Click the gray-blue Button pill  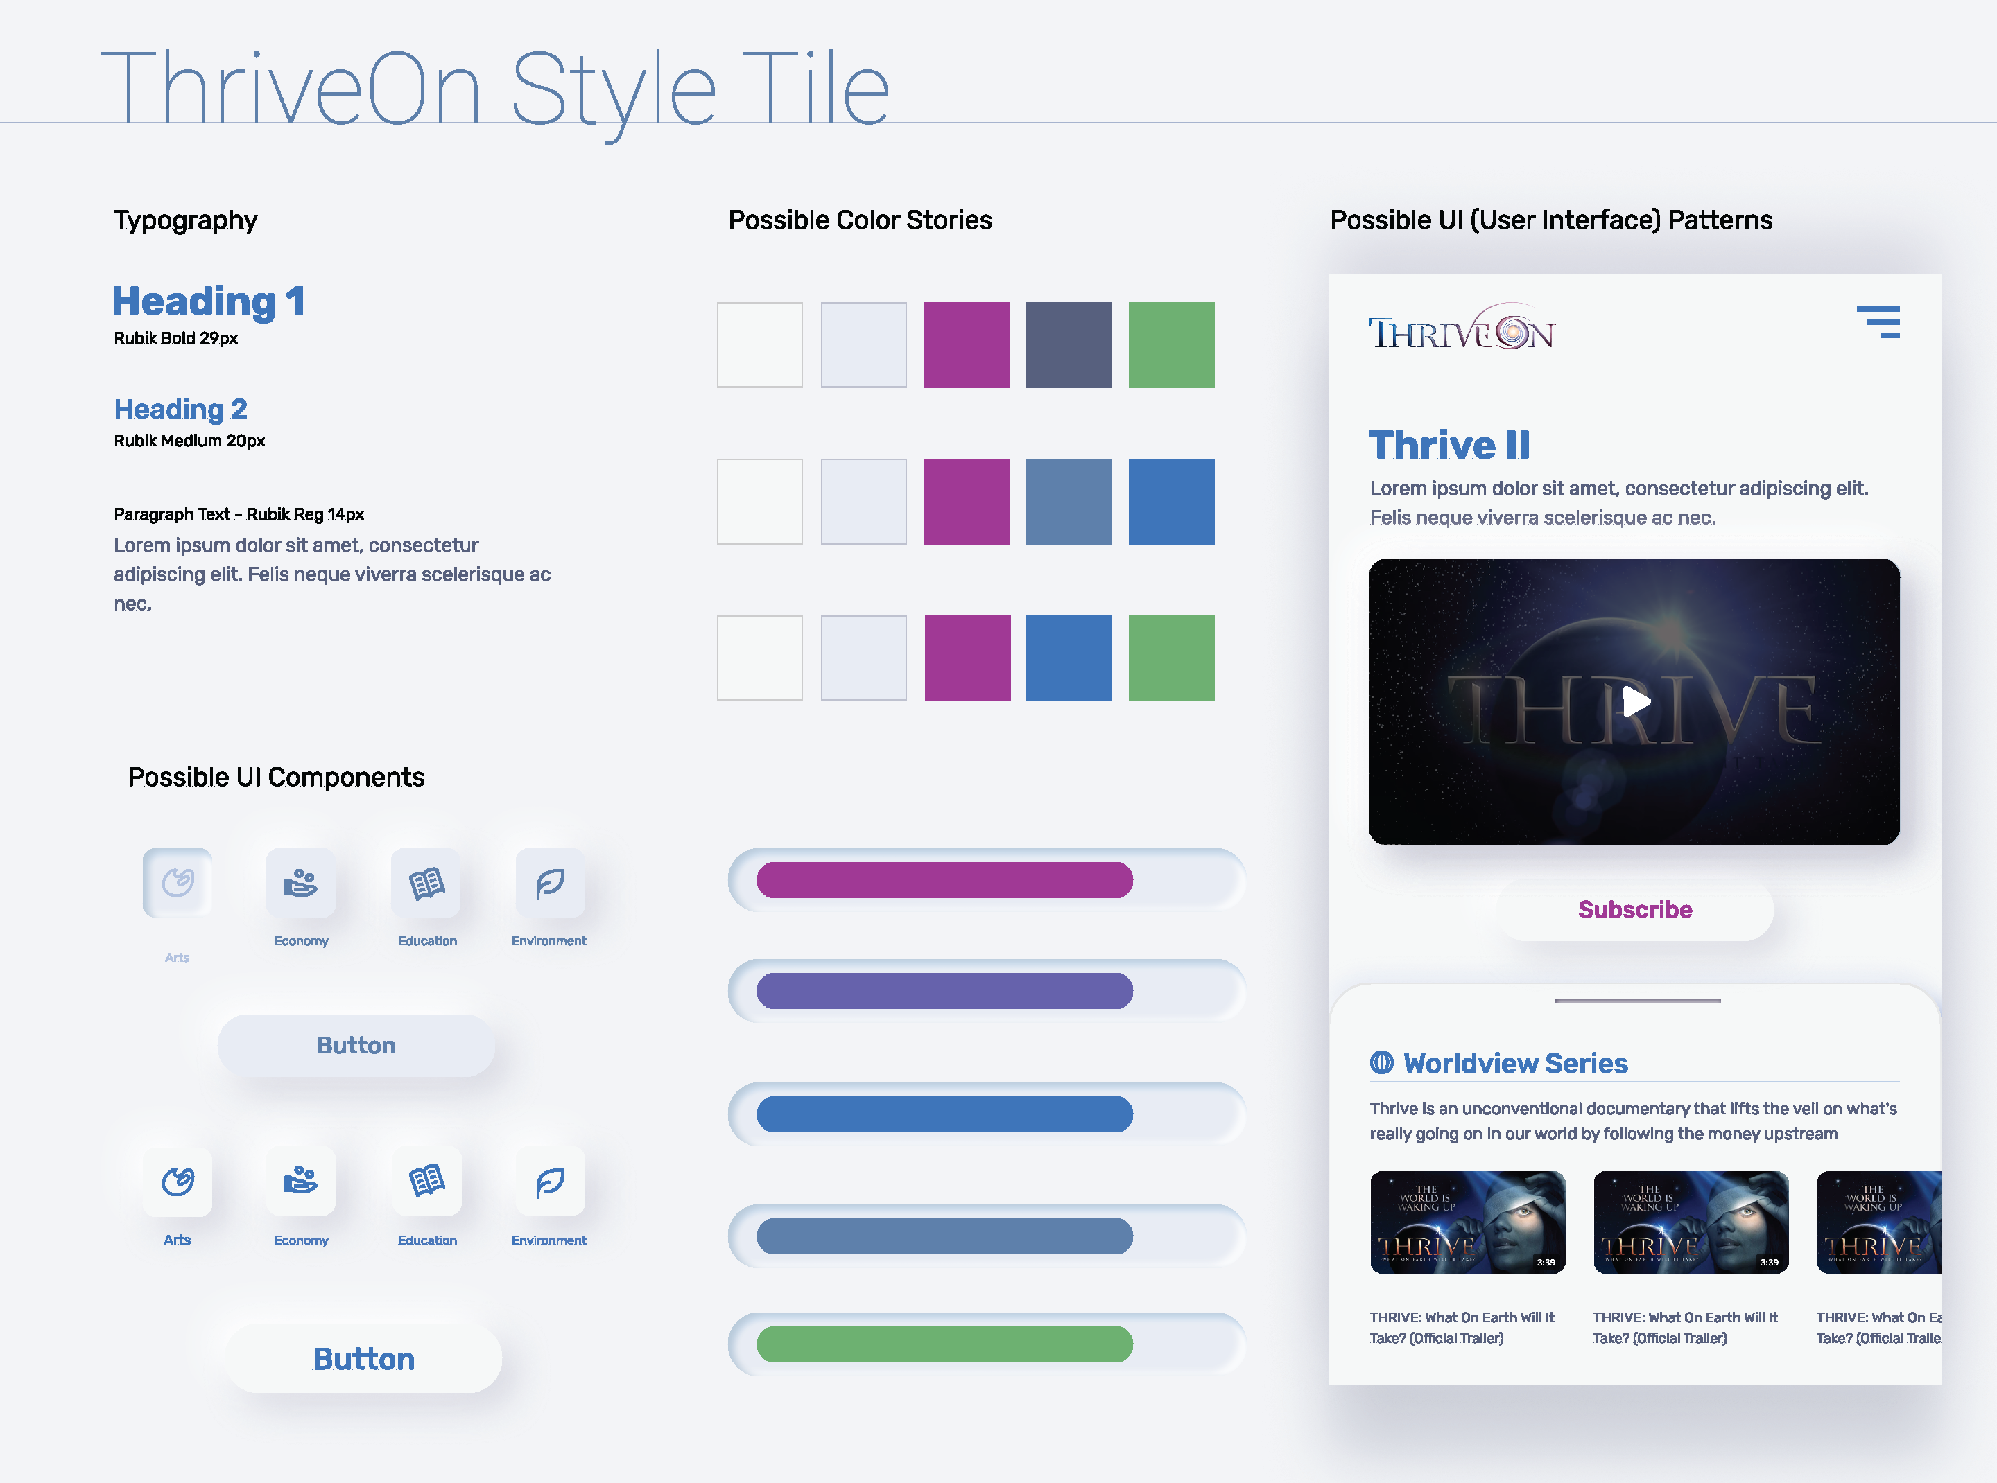[356, 1046]
